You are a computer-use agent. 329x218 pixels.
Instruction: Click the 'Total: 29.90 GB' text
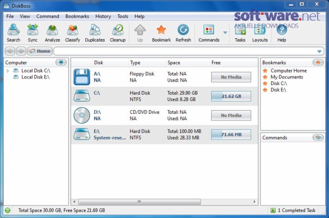point(182,93)
